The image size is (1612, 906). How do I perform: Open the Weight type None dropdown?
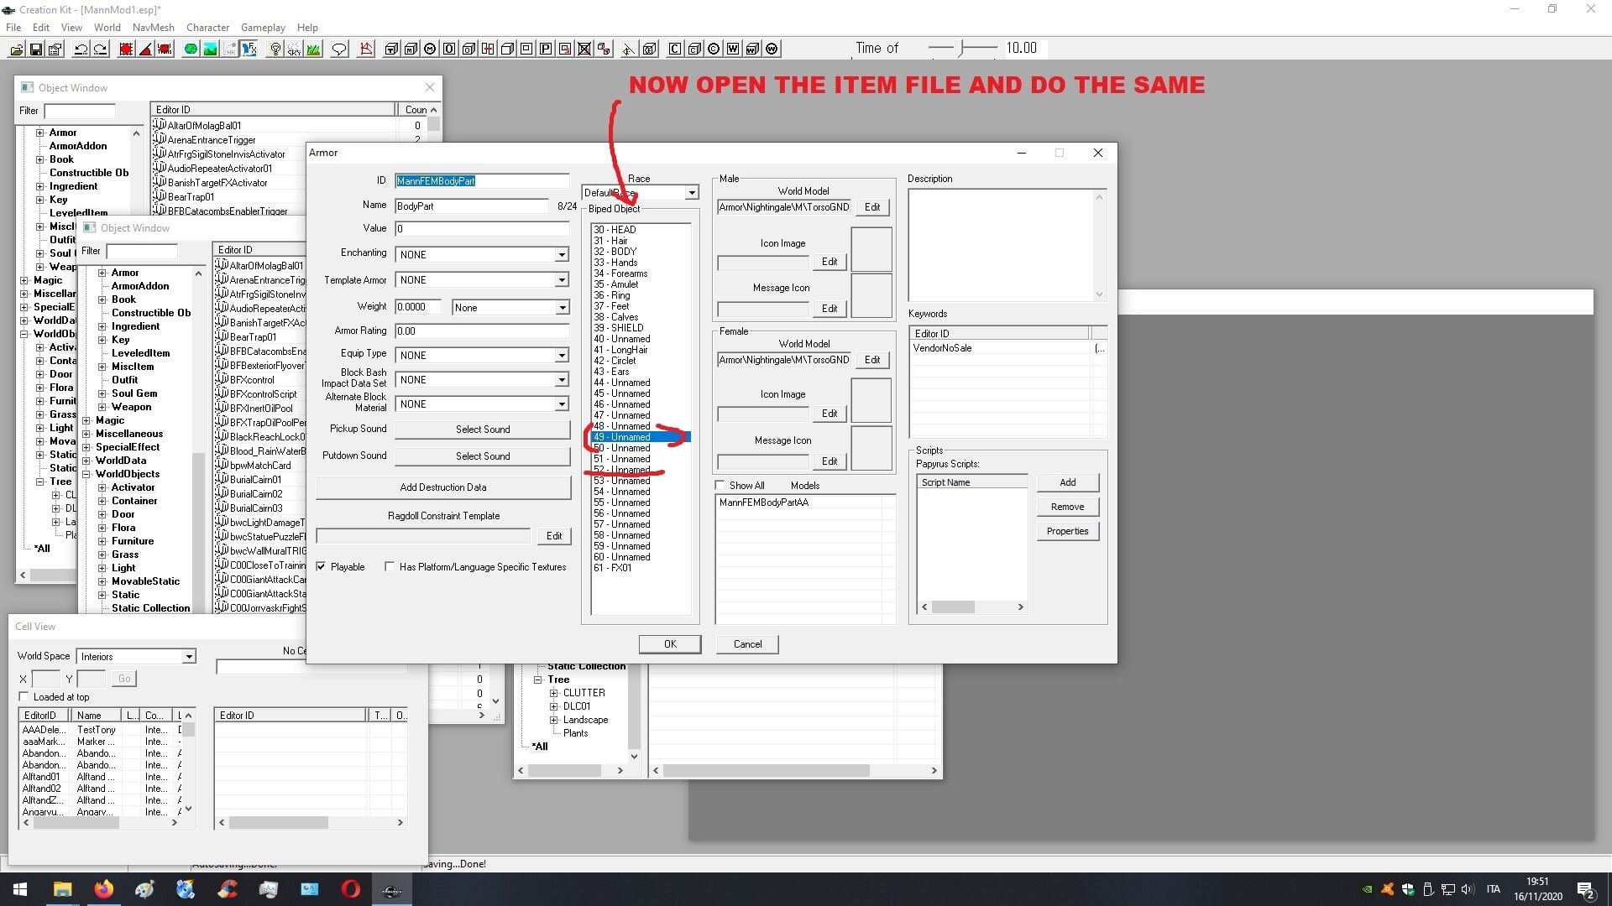click(x=562, y=308)
